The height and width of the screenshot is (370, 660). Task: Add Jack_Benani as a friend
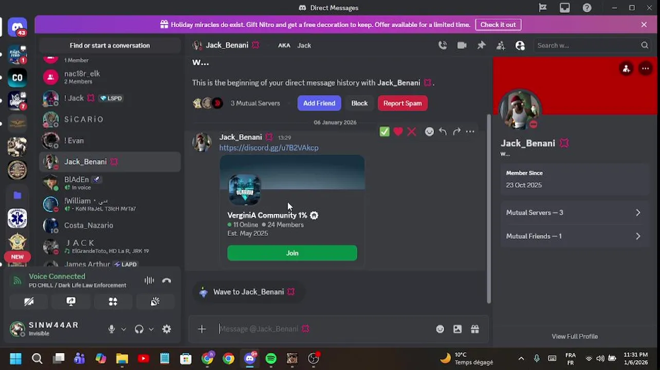tap(319, 103)
